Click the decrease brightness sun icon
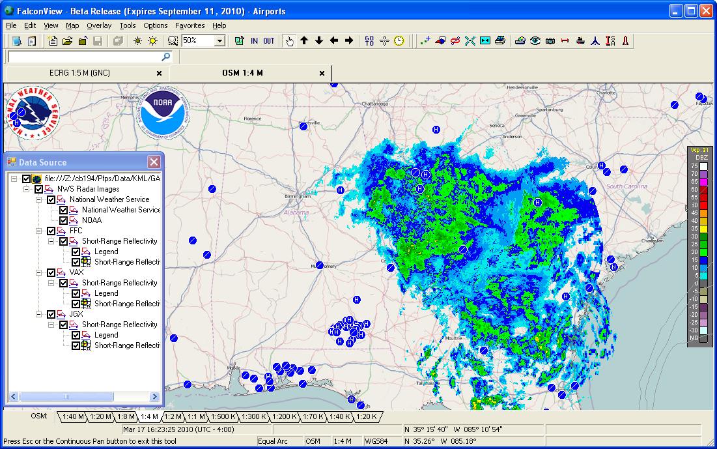 pos(138,40)
